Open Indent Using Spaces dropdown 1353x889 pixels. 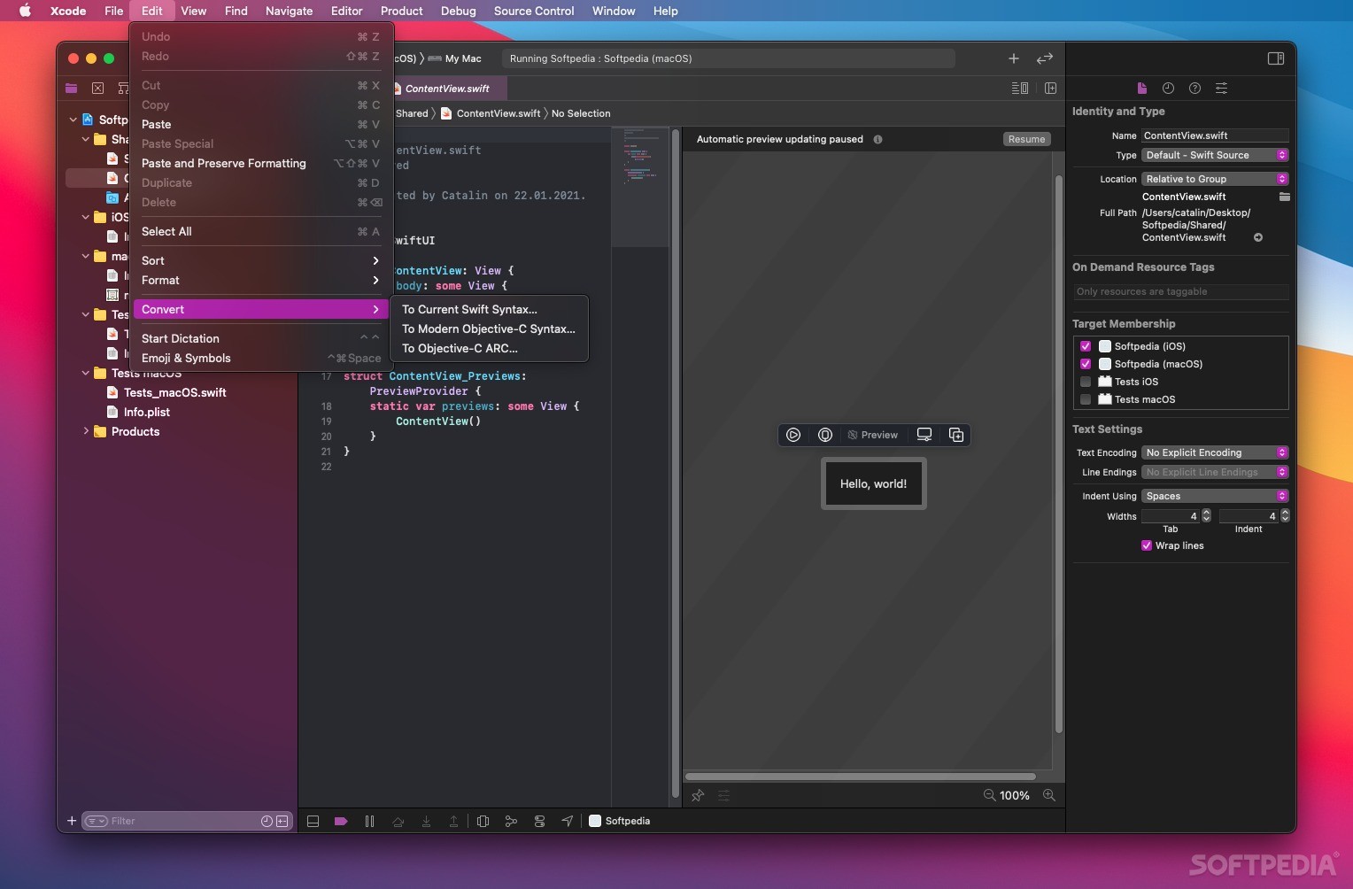click(x=1215, y=496)
